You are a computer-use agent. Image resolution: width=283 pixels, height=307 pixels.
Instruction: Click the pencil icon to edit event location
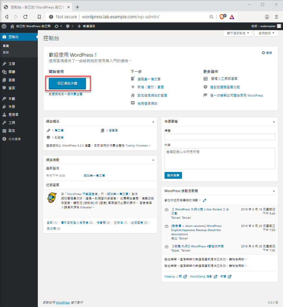click(x=204, y=200)
